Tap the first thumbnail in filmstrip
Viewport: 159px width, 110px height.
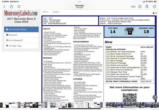click(x=1, y=105)
